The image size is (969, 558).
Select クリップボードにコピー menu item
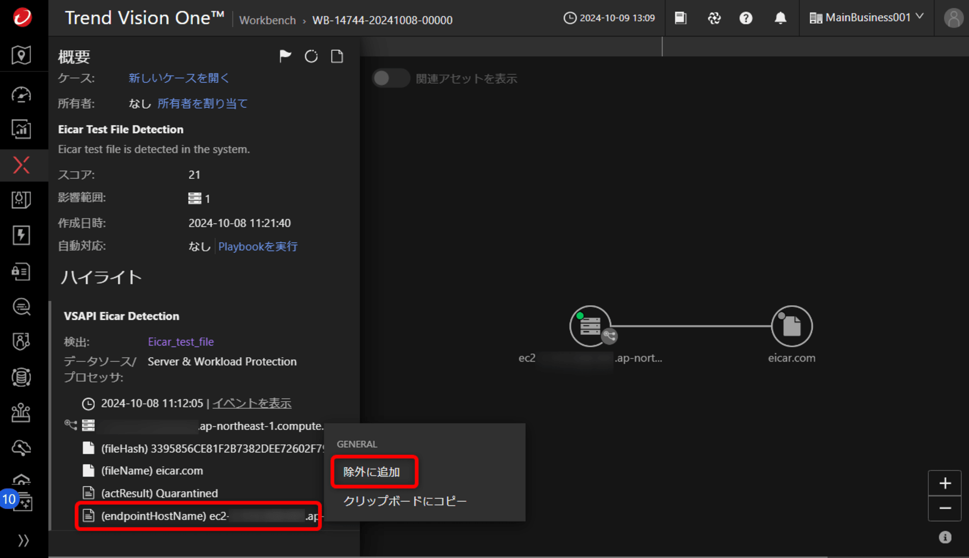[405, 501]
